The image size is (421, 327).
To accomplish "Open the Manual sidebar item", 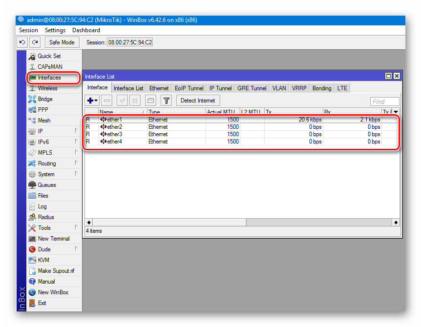I will coord(54,282).
